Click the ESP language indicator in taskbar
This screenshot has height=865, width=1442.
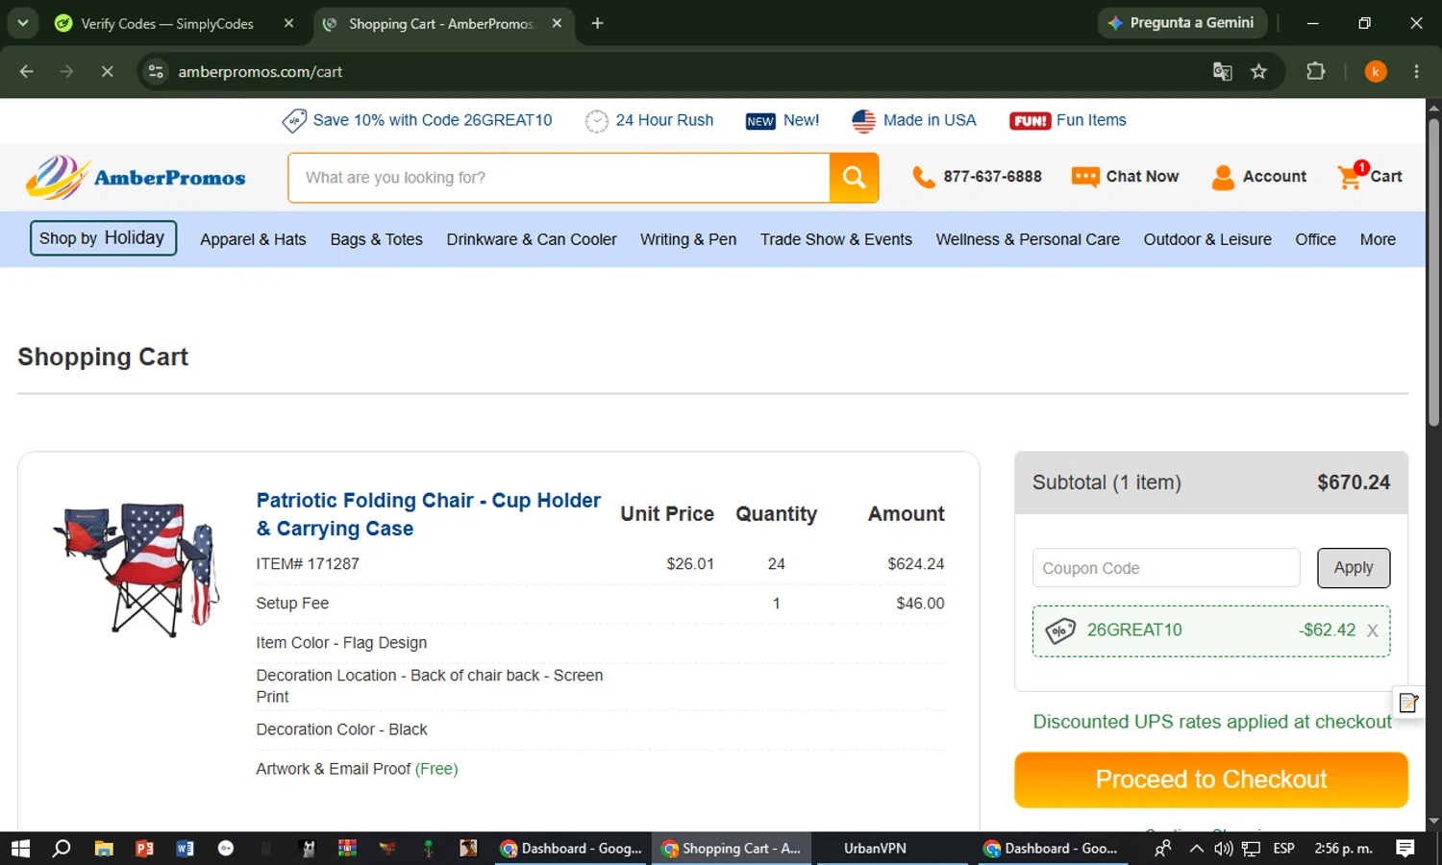tap(1283, 848)
